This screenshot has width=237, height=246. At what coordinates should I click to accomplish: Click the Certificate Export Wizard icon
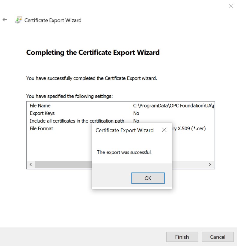pos(19,20)
